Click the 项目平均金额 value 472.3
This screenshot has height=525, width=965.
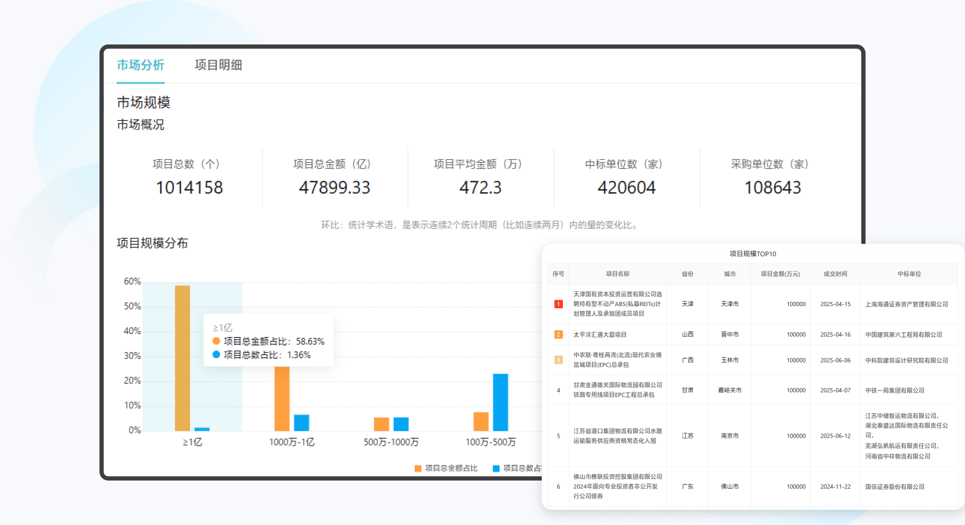pyautogui.click(x=480, y=188)
